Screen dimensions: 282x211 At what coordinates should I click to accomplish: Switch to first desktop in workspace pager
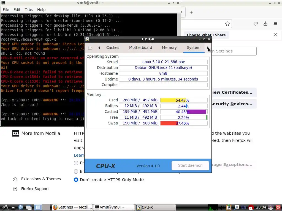pos(38,207)
